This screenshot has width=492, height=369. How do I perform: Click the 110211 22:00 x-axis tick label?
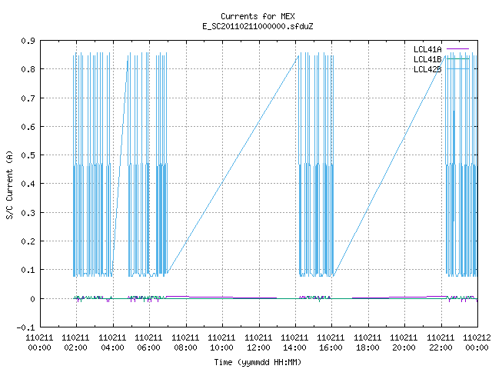440,343
